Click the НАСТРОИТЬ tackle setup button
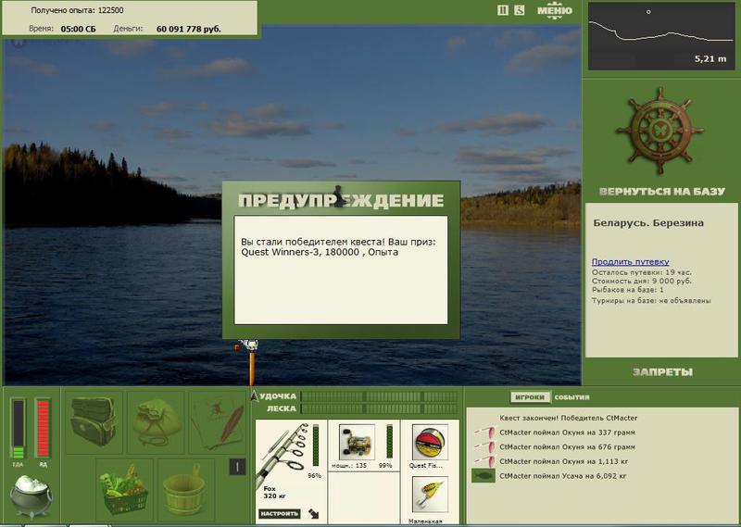Viewport: 741px width, 527px height. [280, 513]
